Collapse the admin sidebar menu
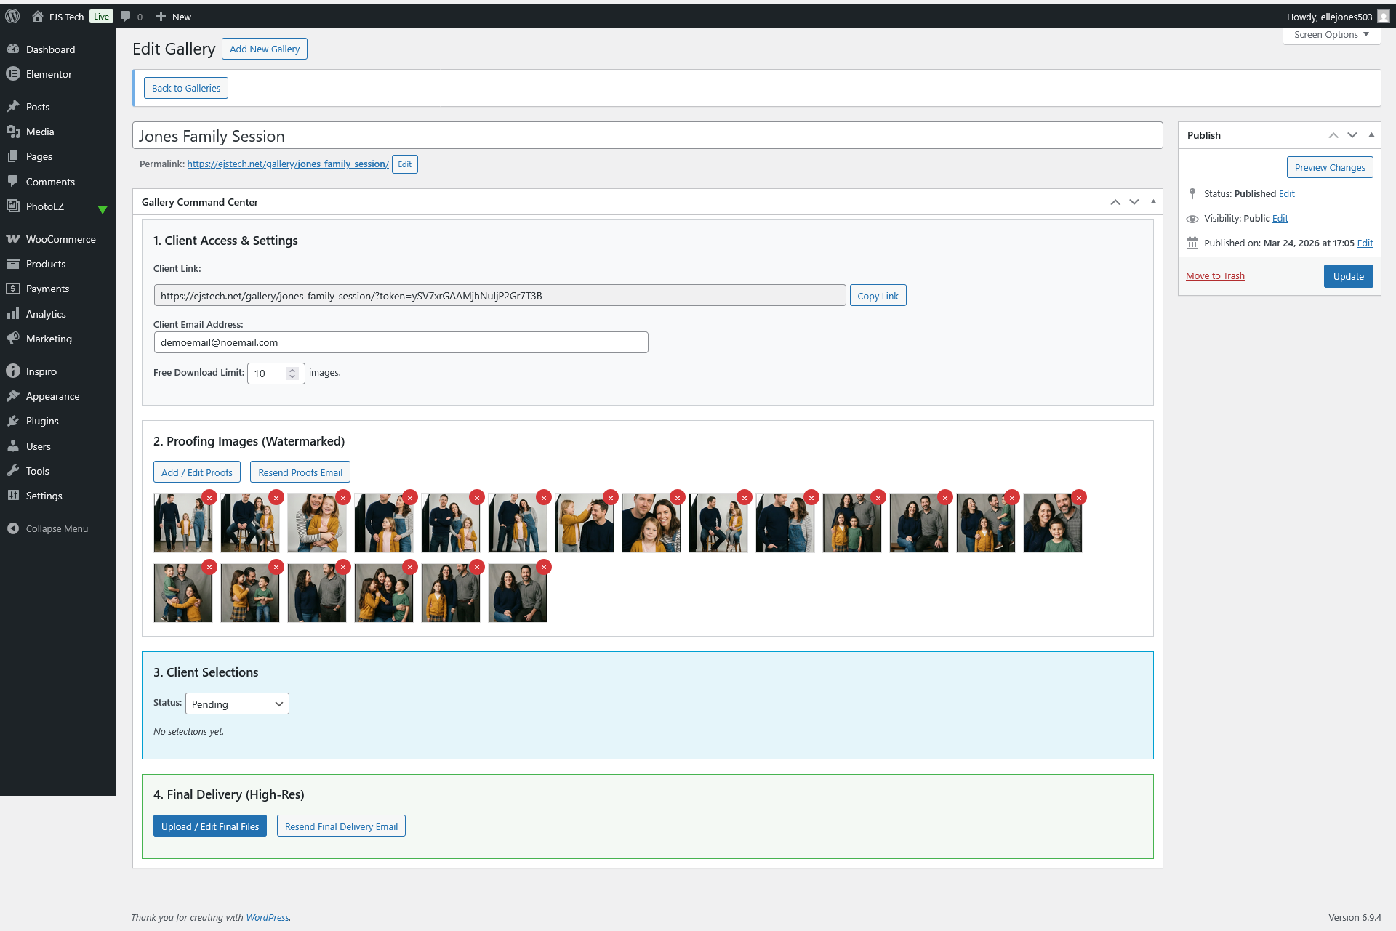Screen dimensions: 1396x931 (57, 528)
